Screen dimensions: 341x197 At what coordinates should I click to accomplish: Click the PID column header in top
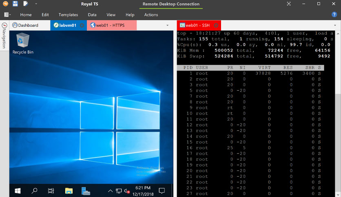click(188, 68)
